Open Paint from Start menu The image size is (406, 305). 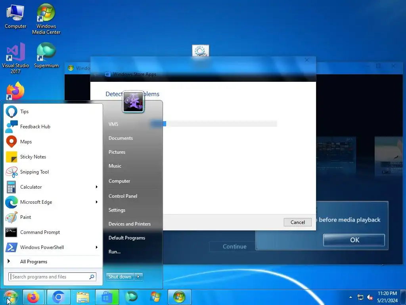coord(53,217)
